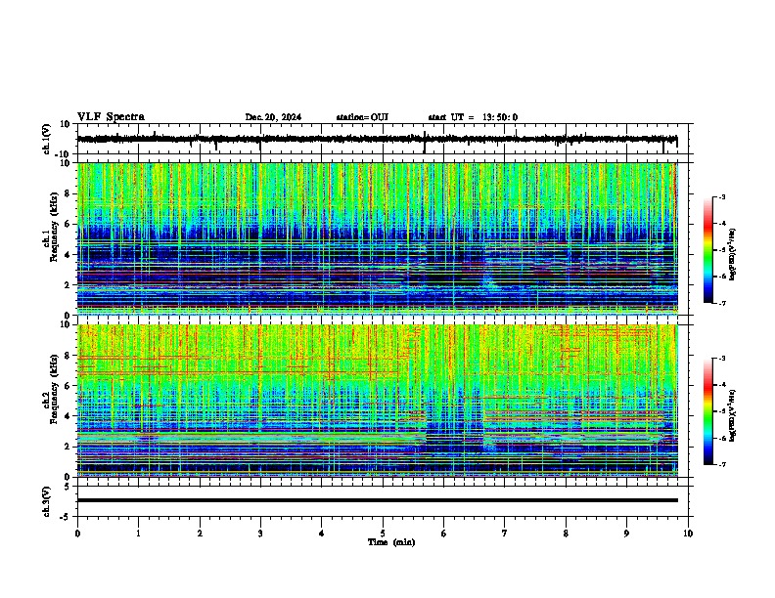Click the "-3" tick on ch.1 colorbar

pos(721,196)
